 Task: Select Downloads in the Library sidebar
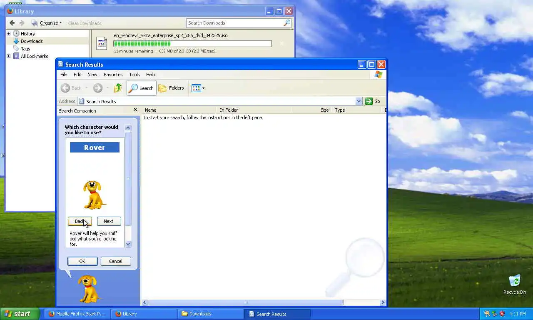pyautogui.click(x=32, y=41)
